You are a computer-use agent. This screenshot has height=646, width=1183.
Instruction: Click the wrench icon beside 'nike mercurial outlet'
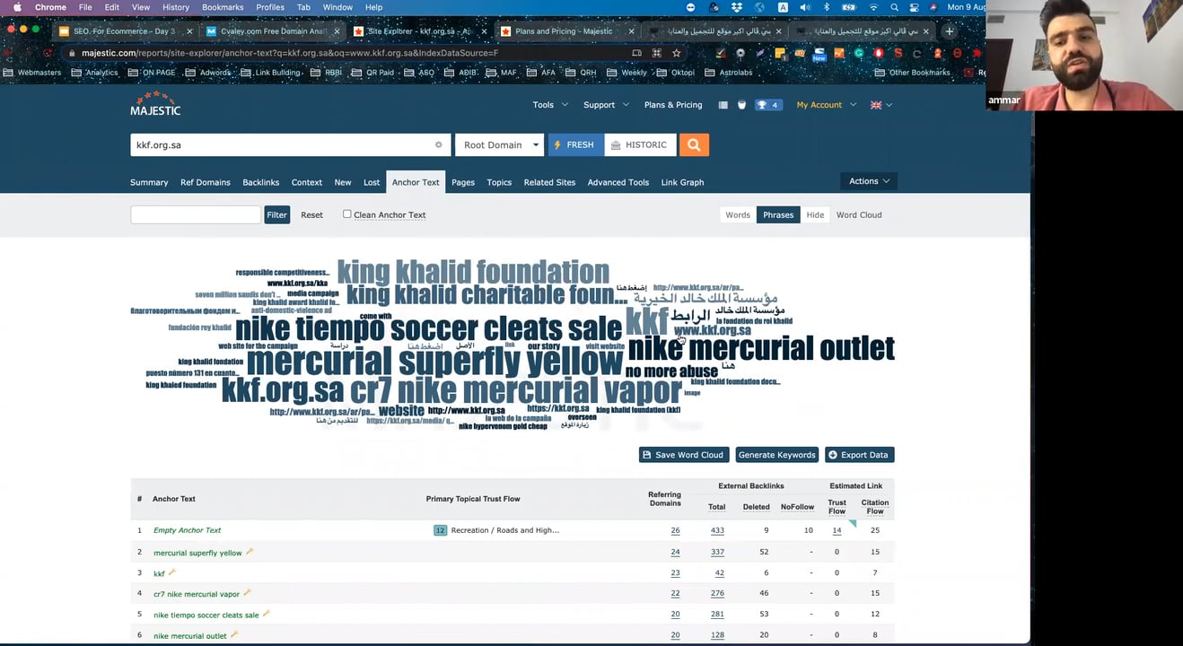coord(234,634)
